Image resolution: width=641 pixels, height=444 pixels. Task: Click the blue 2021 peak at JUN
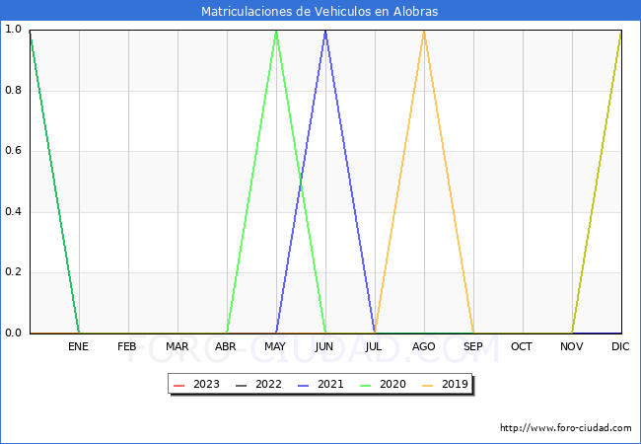(x=325, y=32)
